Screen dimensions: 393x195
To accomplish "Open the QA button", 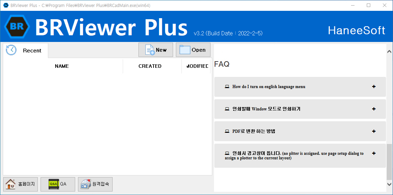I will 58,184.
